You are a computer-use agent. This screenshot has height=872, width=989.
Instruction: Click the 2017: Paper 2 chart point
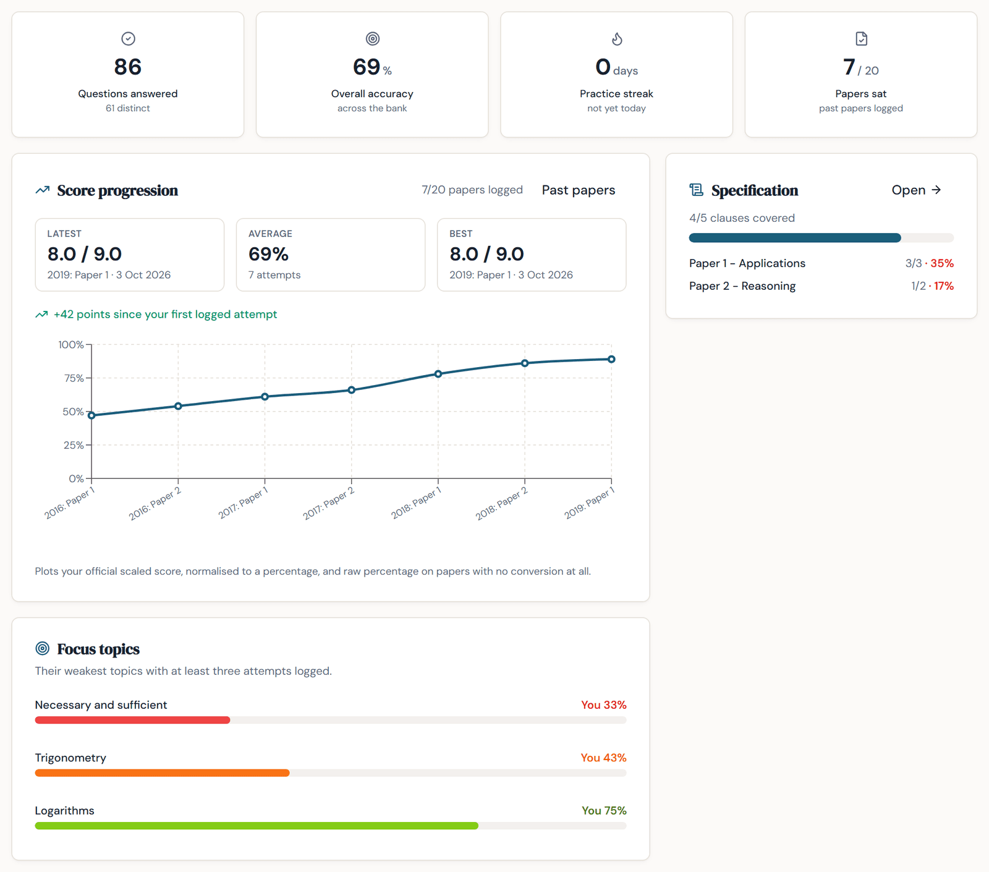(352, 390)
